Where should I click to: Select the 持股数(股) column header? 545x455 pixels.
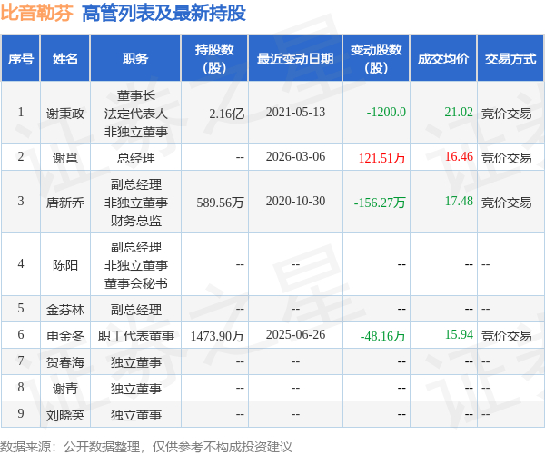(214, 59)
